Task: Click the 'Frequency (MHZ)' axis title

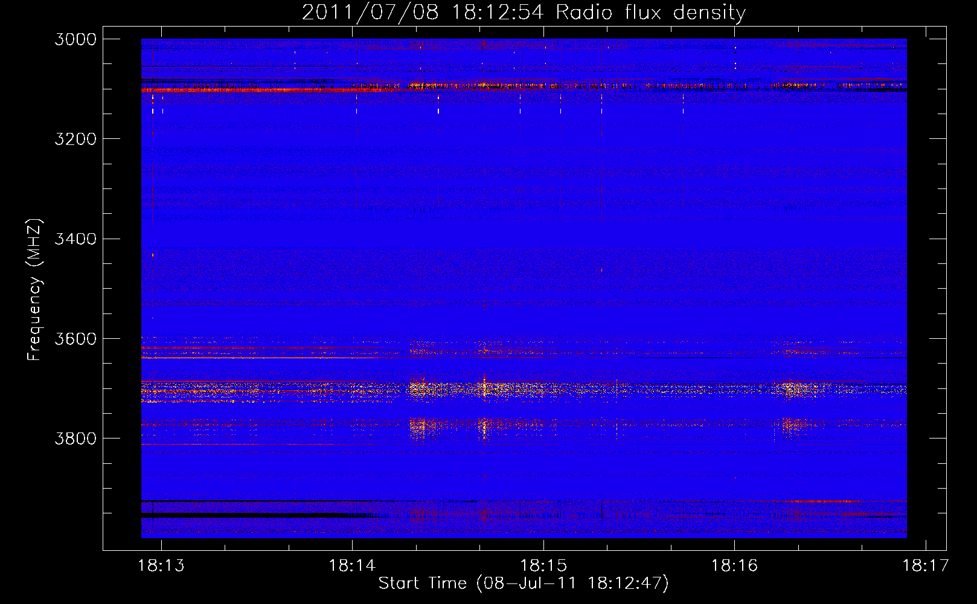Action: [x=35, y=289]
